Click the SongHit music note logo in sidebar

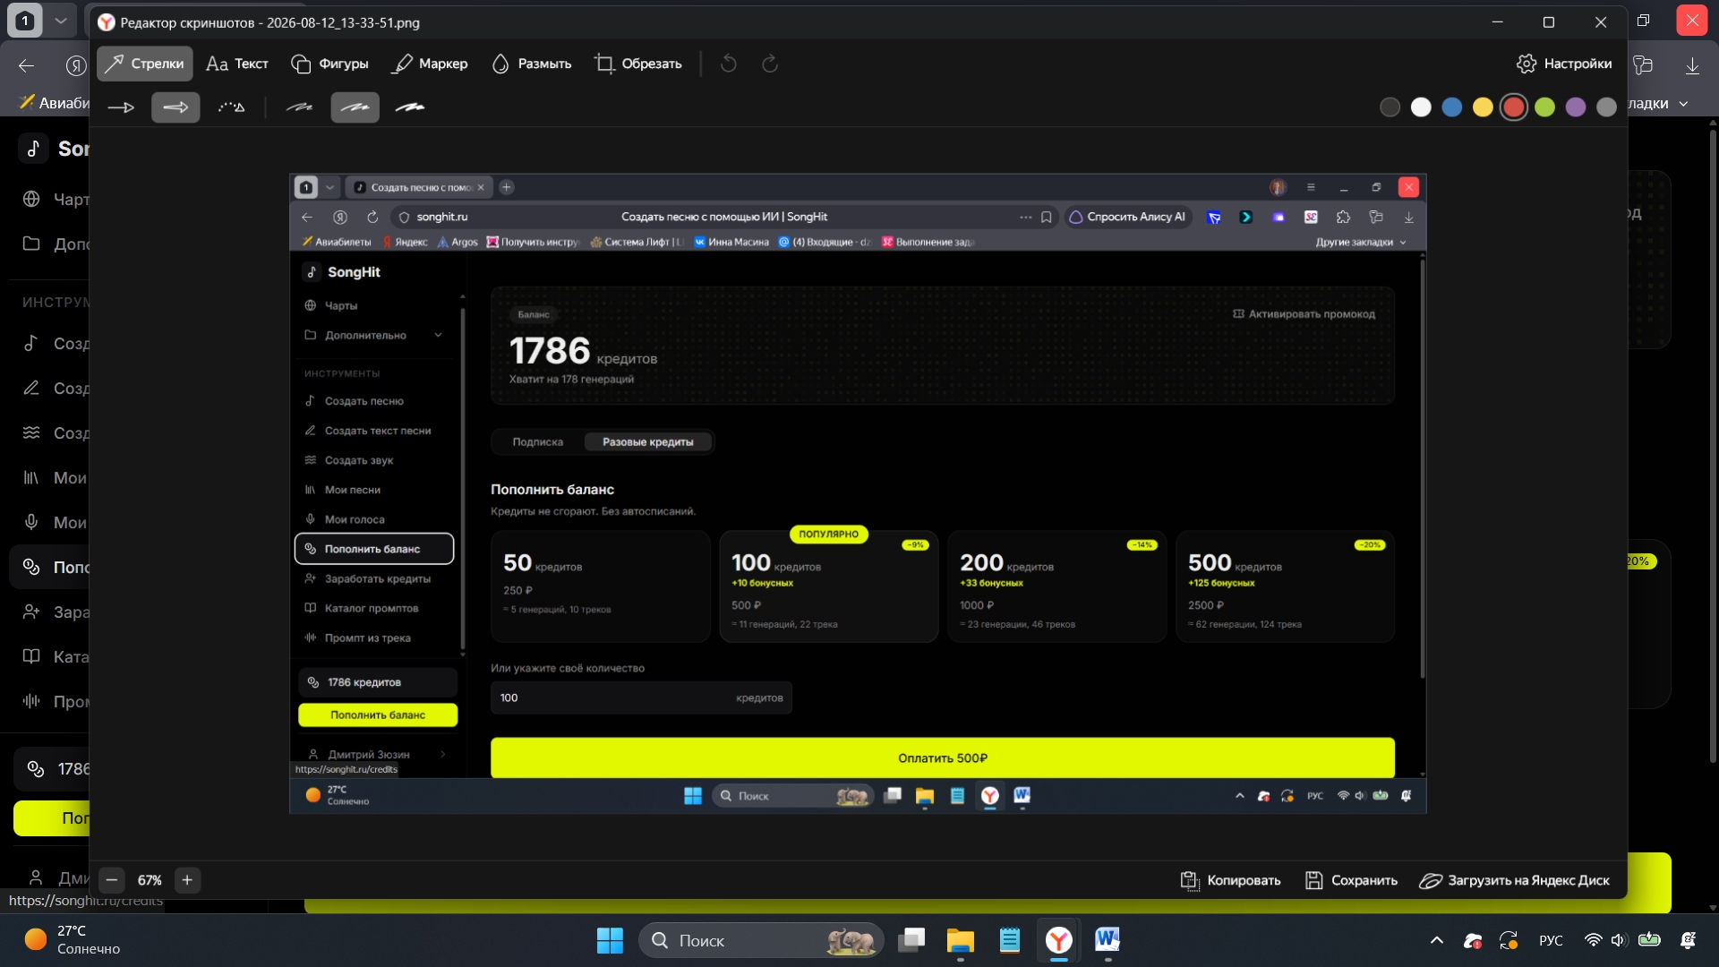click(33, 149)
